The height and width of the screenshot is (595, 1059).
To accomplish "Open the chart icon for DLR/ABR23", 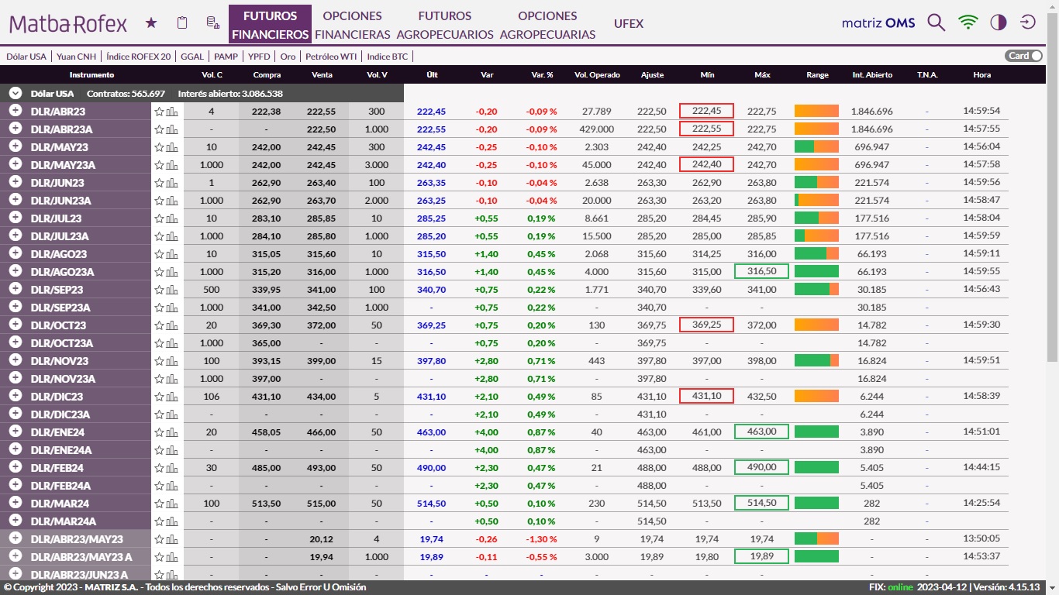I will (x=172, y=112).
